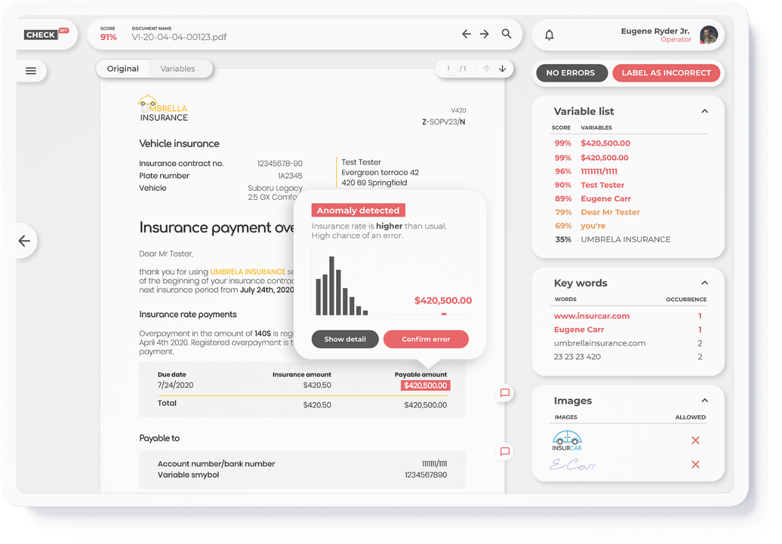Jump to next page down arrow

point(502,68)
